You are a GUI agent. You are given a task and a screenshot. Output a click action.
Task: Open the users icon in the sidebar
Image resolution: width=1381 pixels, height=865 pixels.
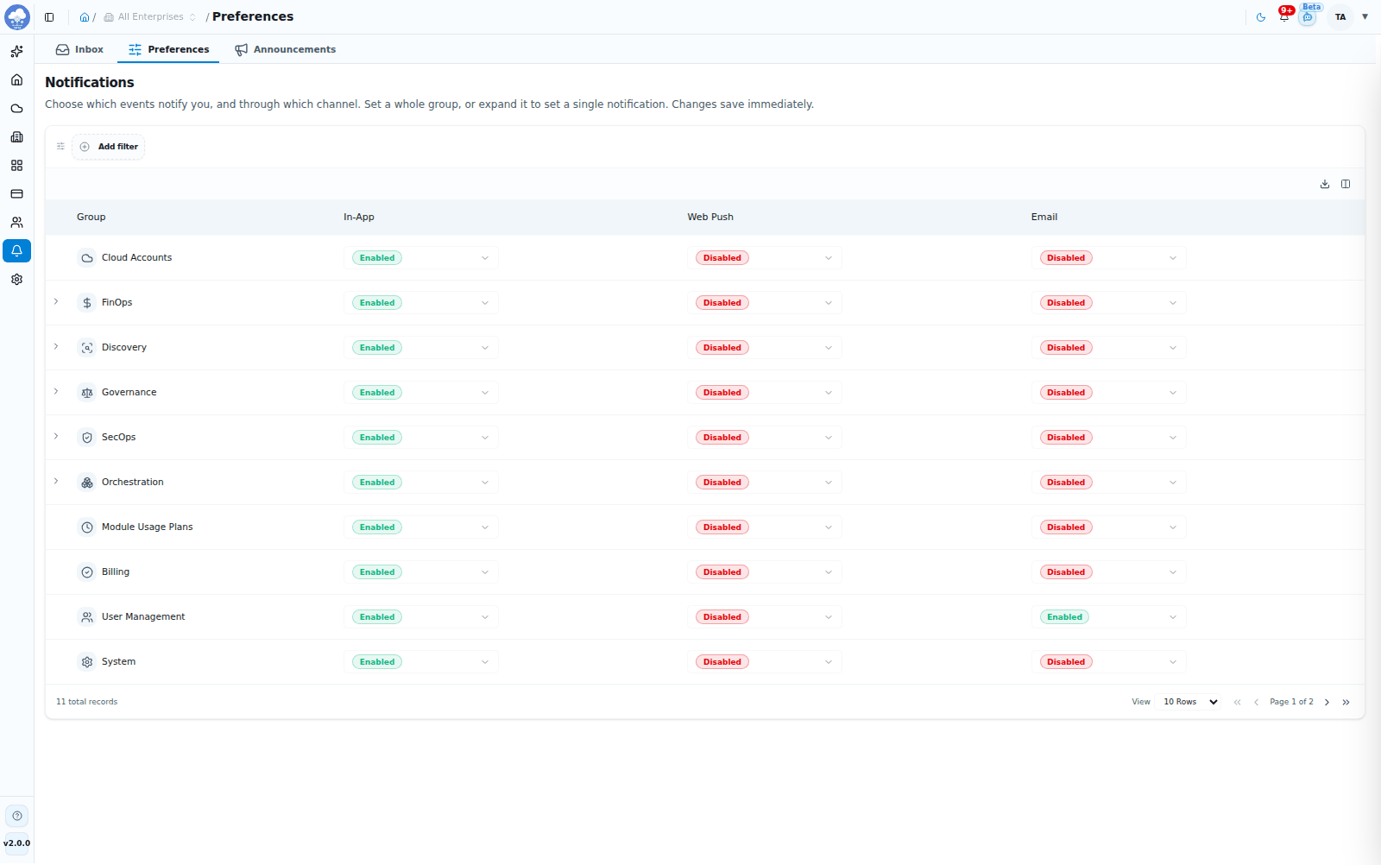point(16,223)
